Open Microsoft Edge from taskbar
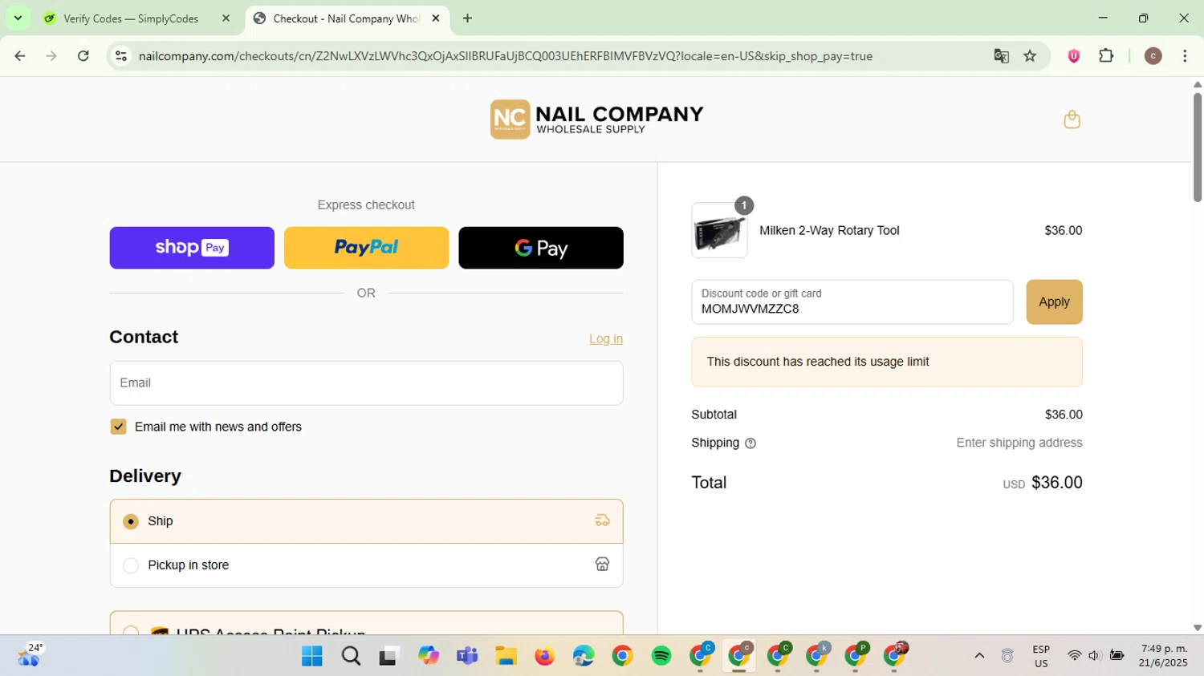This screenshot has width=1204, height=676. coord(584,657)
